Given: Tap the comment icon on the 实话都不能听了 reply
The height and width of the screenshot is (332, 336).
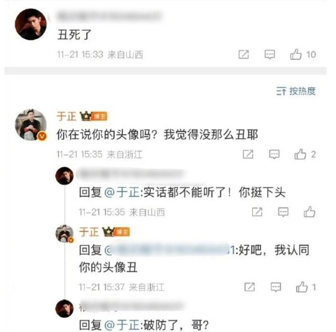Looking at the screenshot, I should [283, 212].
